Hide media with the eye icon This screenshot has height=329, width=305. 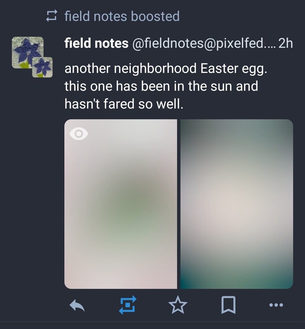(79, 134)
